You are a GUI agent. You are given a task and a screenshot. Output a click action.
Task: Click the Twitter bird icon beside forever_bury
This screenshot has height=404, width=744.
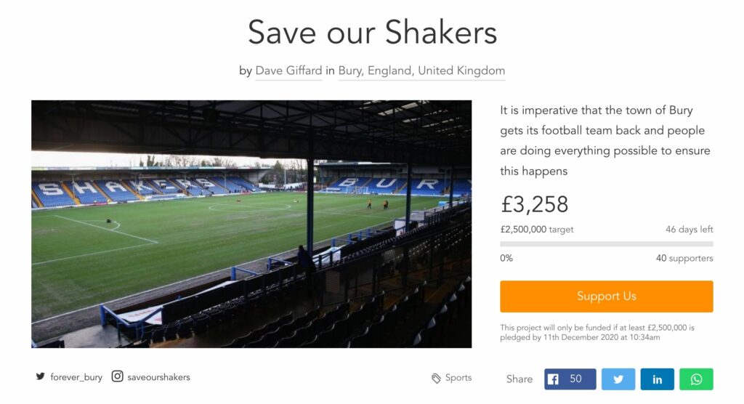click(x=41, y=377)
